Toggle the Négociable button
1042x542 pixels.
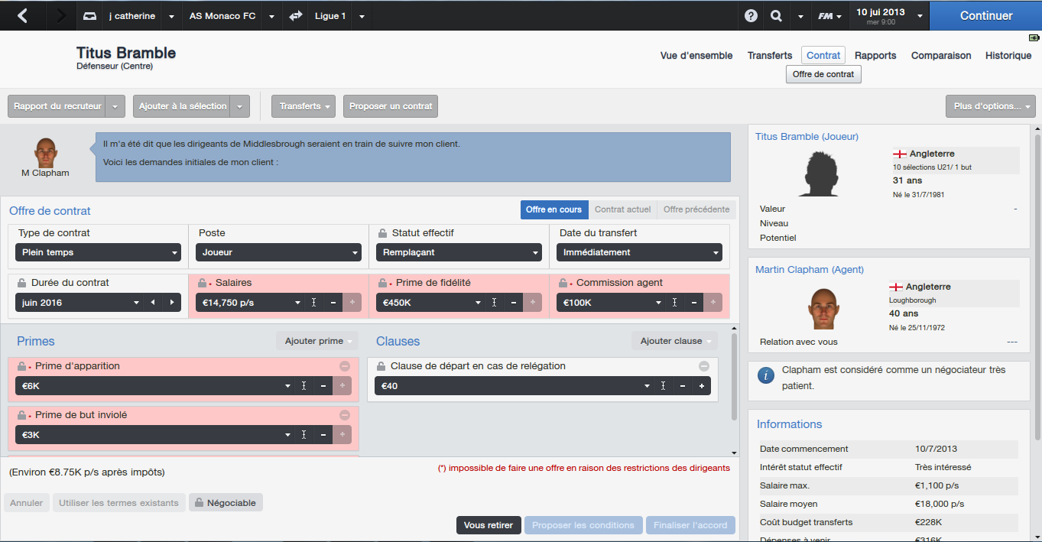[226, 502]
